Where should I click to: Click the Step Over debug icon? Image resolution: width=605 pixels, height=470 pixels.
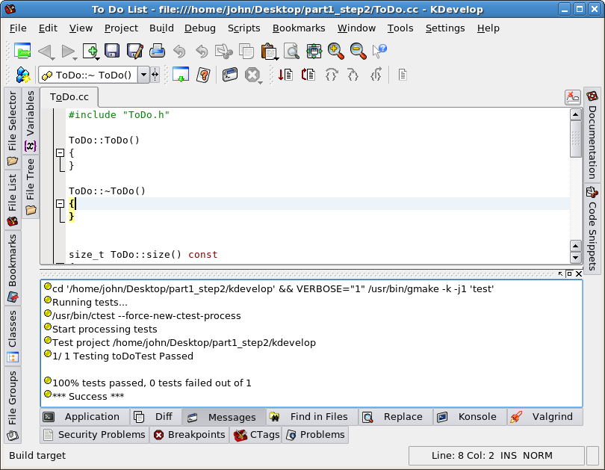click(332, 75)
